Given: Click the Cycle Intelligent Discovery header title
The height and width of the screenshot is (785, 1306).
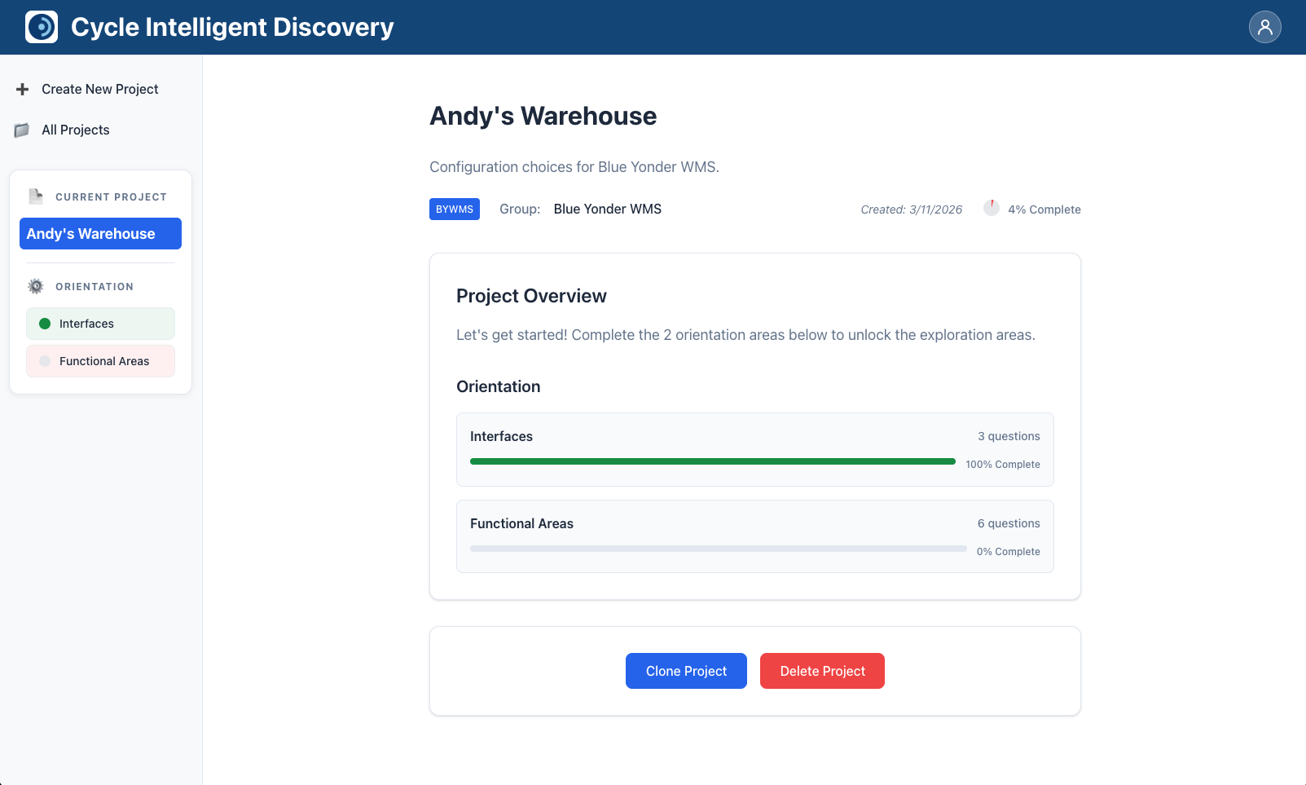Looking at the screenshot, I should point(232,27).
